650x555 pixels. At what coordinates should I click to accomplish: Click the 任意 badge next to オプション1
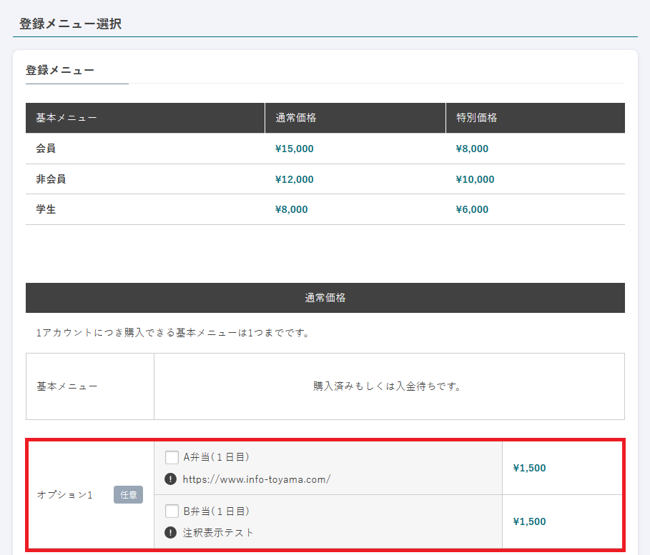pos(128,494)
